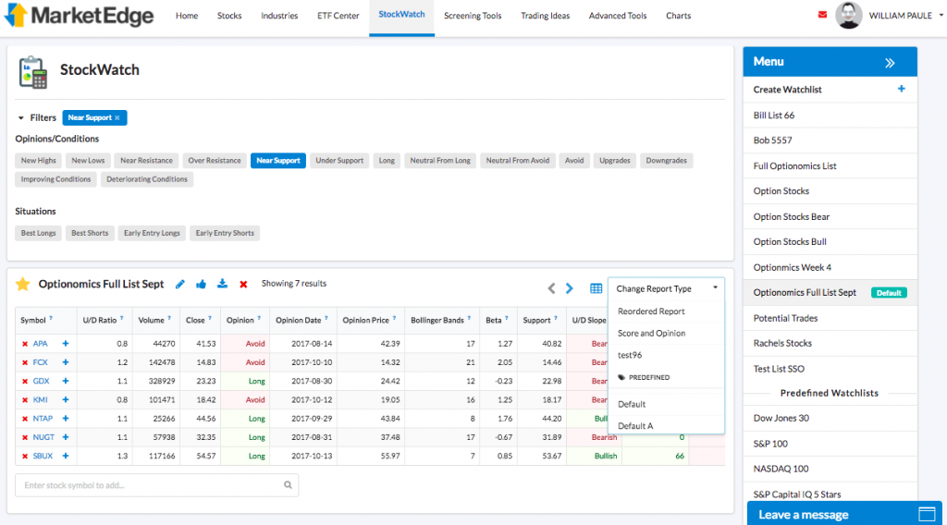947x525 pixels.
Task: Switch to table grid view icon
Action: click(x=596, y=288)
